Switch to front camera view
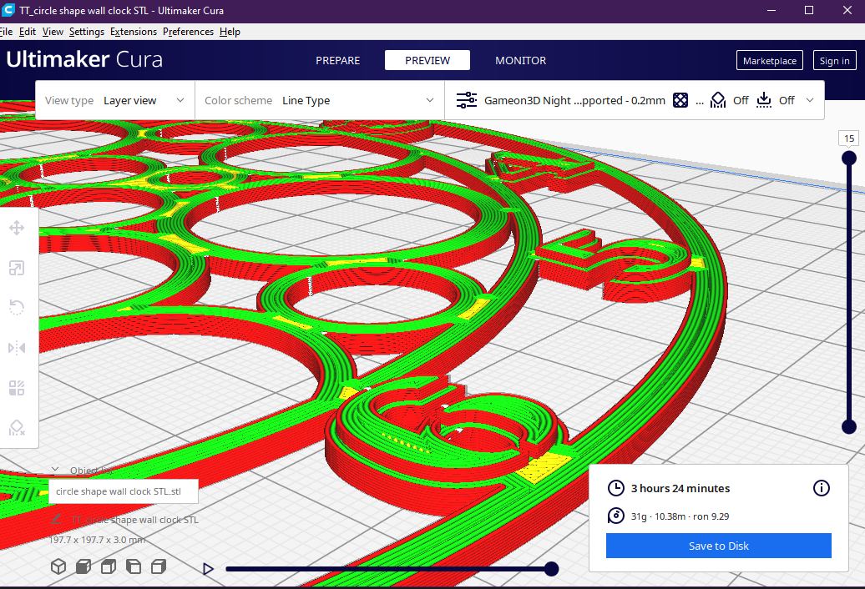This screenshot has width=865, height=589. (x=83, y=566)
